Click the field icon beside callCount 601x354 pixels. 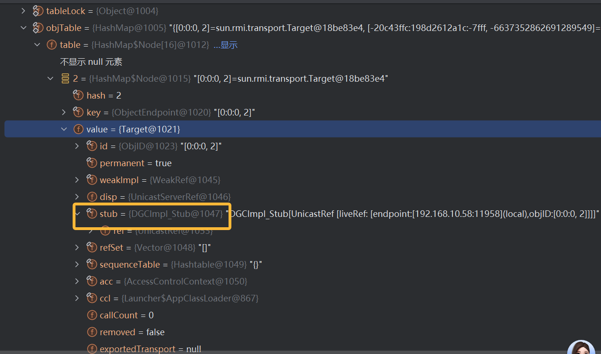[92, 316]
